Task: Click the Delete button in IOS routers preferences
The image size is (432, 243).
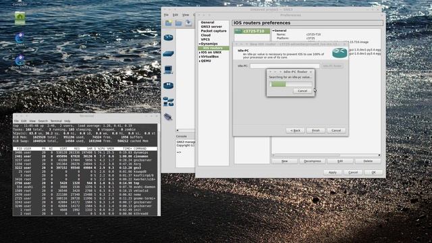Action: tap(368, 161)
